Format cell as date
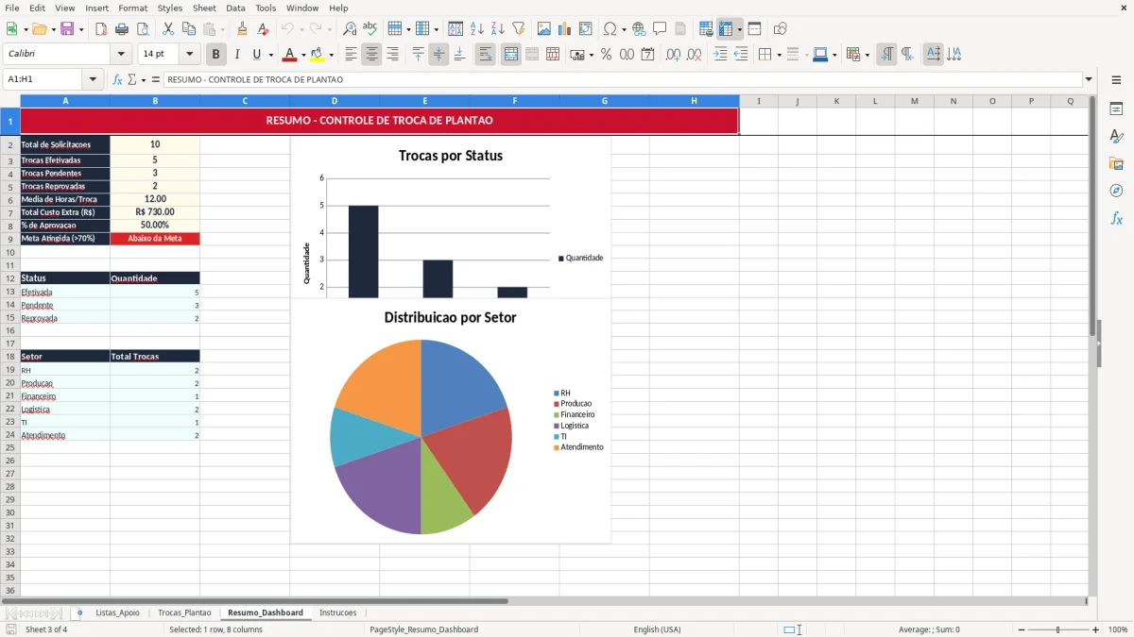Image resolution: width=1134 pixels, height=637 pixels. click(x=648, y=55)
